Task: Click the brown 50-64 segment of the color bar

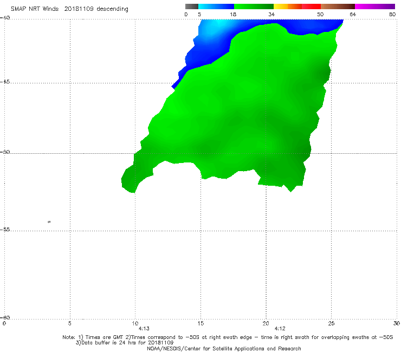Action: point(338,6)
